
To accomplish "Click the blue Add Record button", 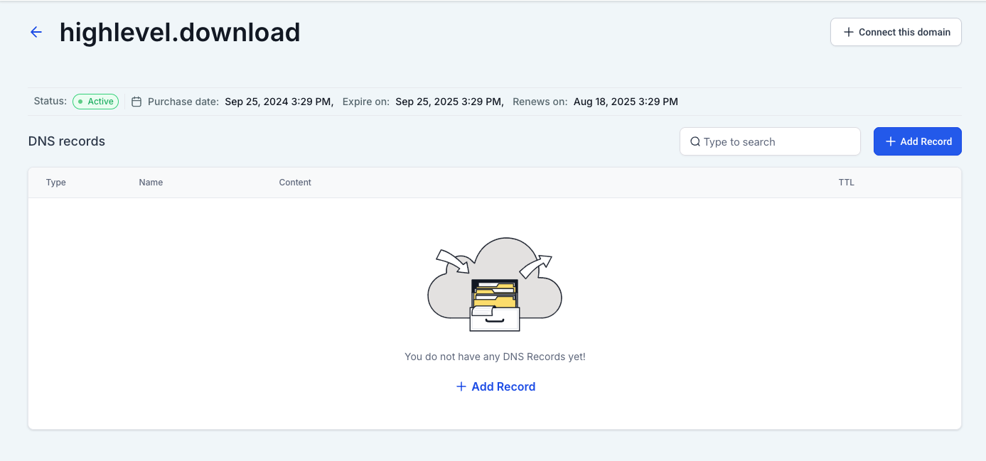I will click(918, 141).
